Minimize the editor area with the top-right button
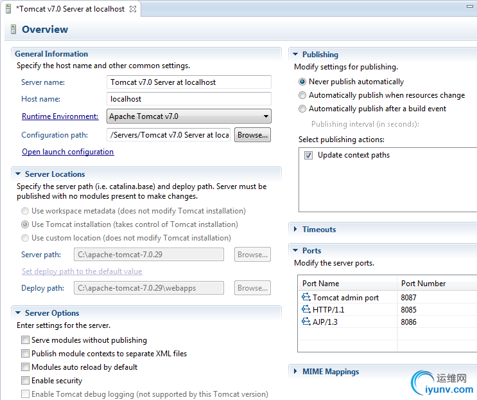477x400 pixels. pos(470,6)
